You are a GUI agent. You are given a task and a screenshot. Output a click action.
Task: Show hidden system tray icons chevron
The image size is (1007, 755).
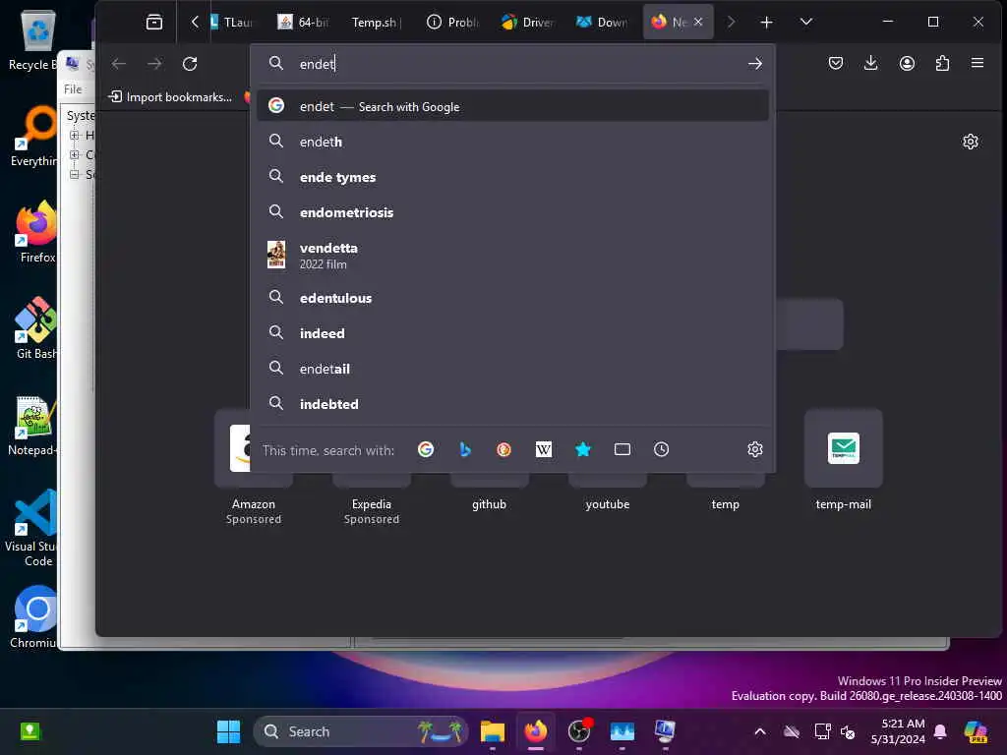[760, 731]
